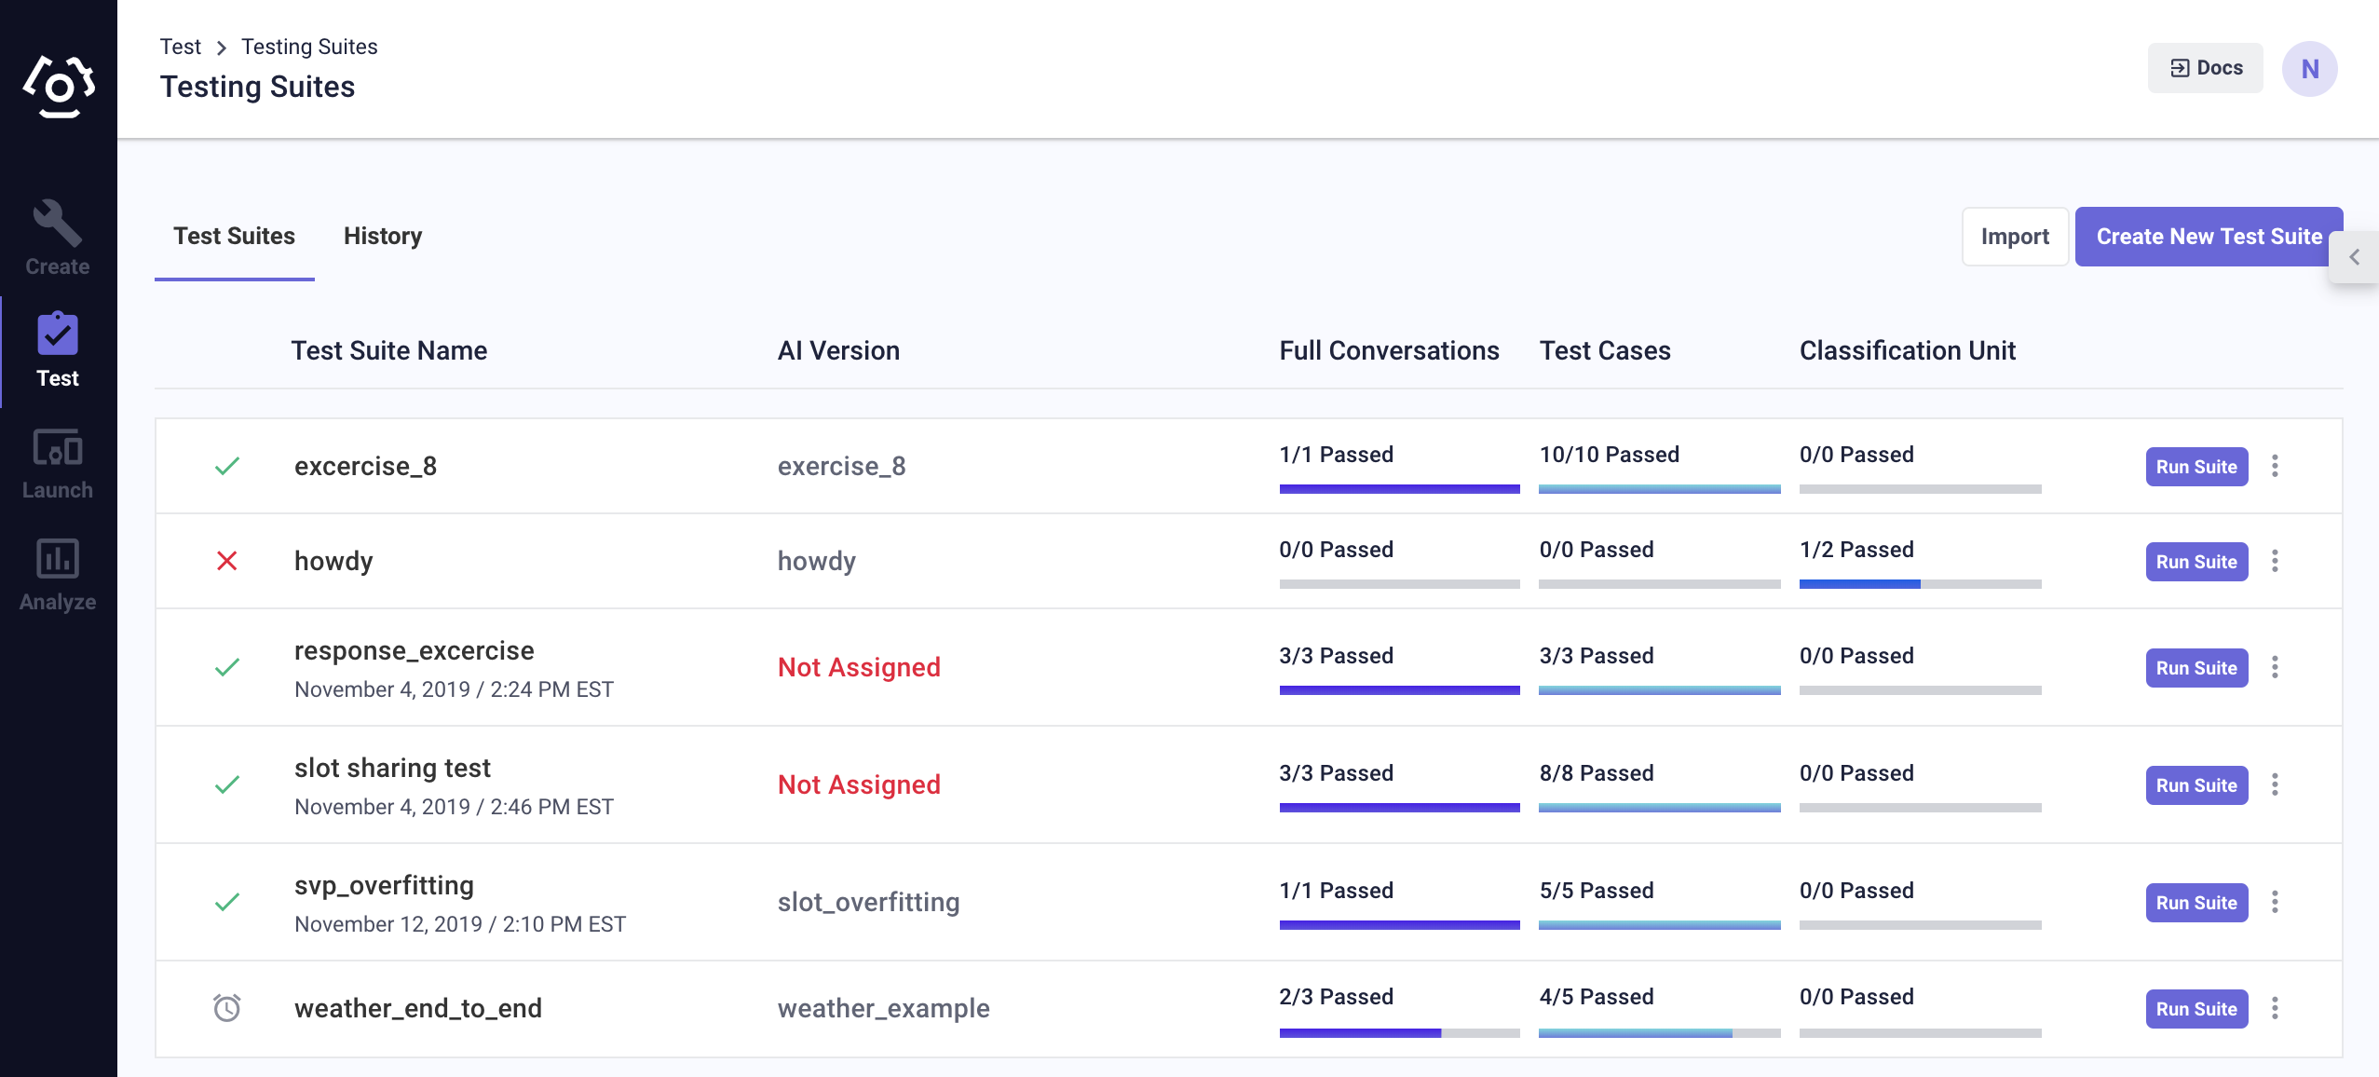The width and height of the screenshot is (2379, 1077).
Task: Switch to the History tab
Action: point(383,236)
